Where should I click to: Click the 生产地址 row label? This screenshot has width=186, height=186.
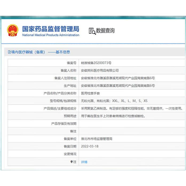[x=70, y=86]
